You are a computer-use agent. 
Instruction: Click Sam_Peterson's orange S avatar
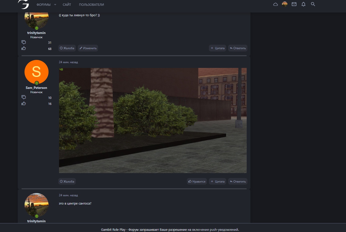click(x=37, y=72)
